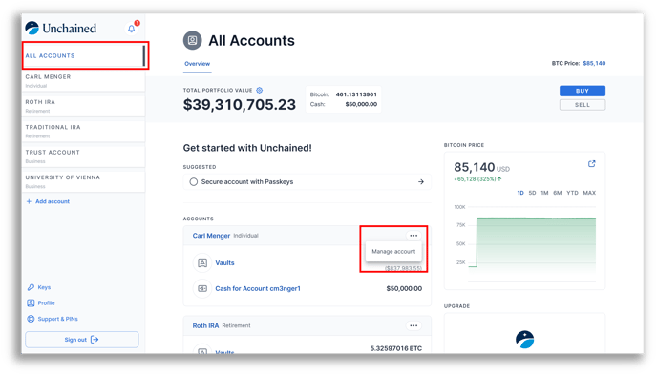Screen dimensions: 657x375
Task: Click 5.32597016 BTC amount
Action: [x=396, y=348]
